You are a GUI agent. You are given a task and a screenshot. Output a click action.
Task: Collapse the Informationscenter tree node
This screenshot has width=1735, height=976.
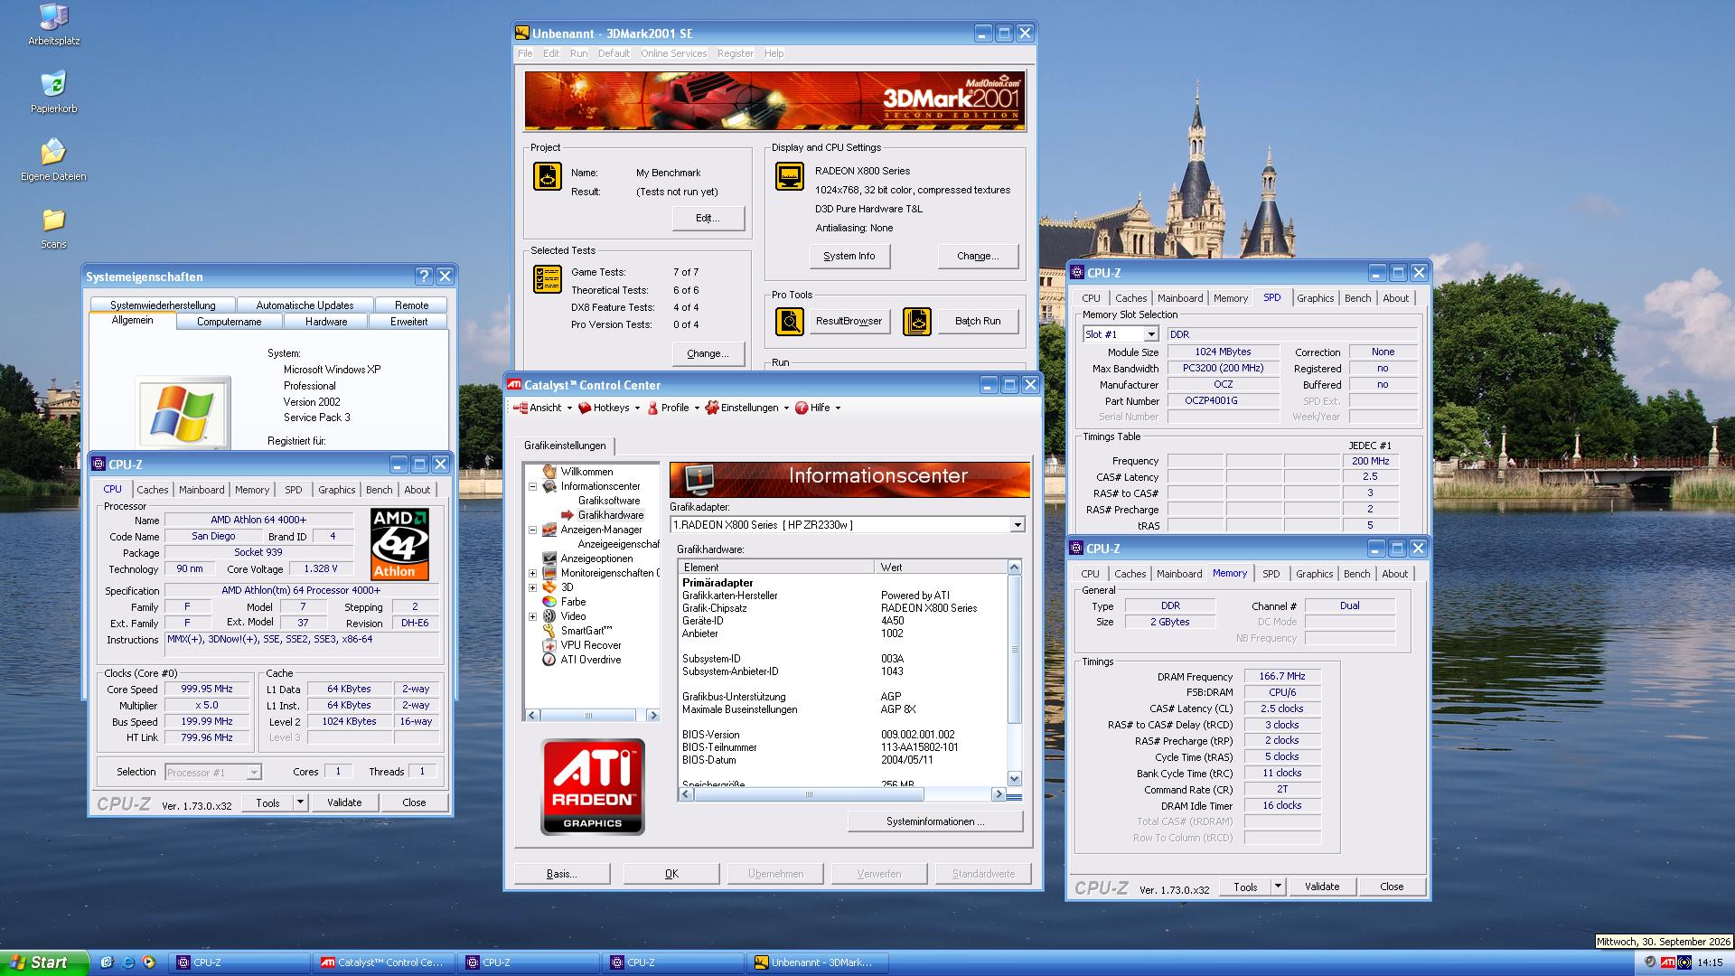(532, 486)
